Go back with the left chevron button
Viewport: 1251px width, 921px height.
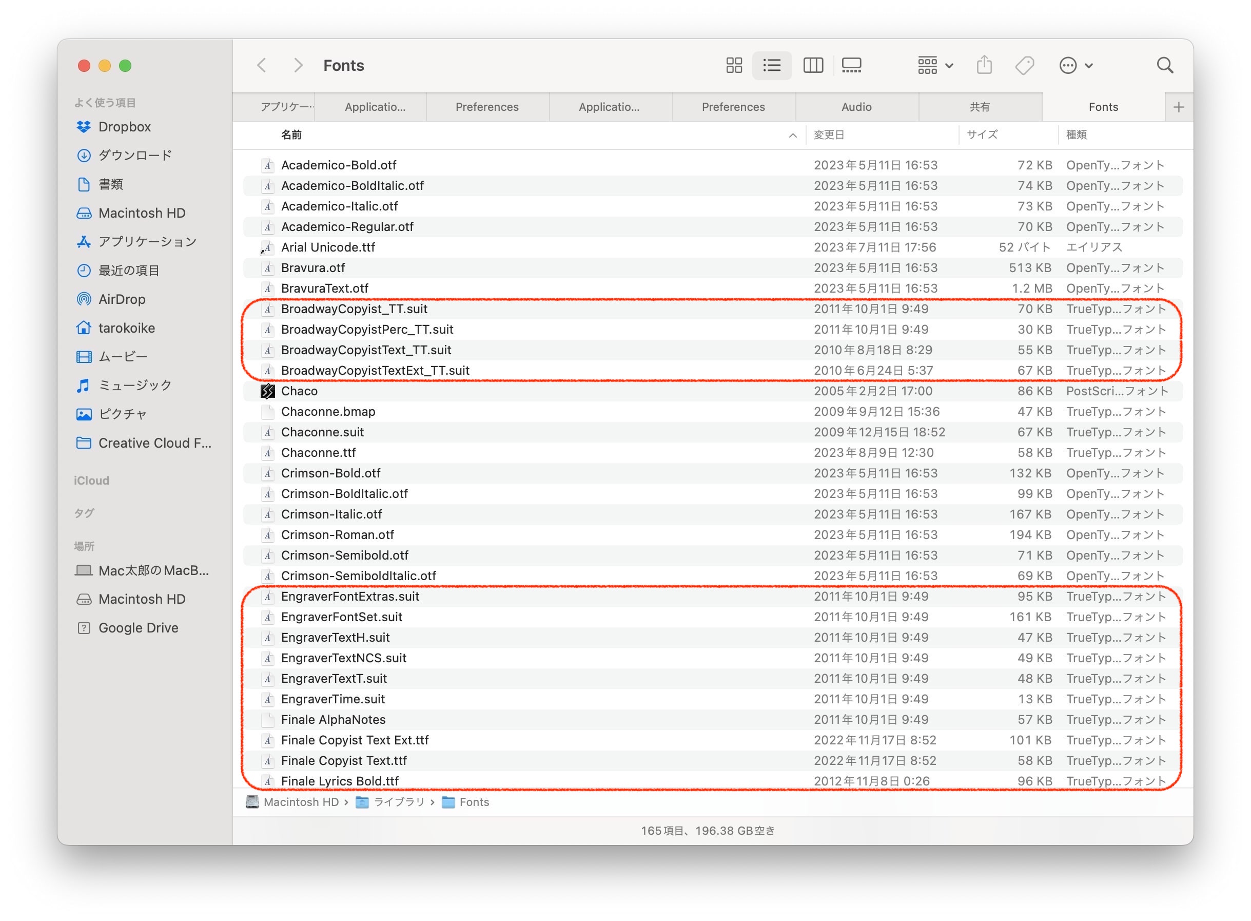click(x=261, y=65)
